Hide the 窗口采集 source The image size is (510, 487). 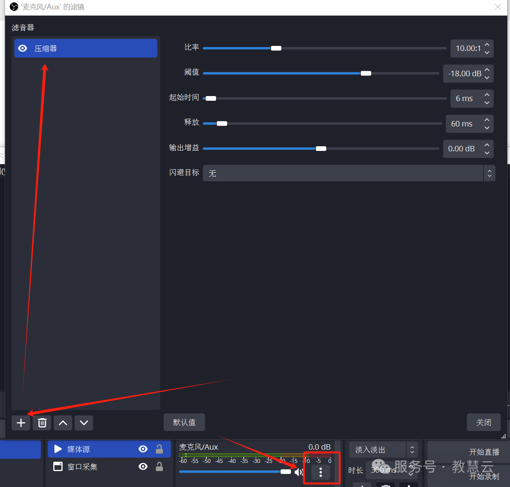tap(143, 466)
